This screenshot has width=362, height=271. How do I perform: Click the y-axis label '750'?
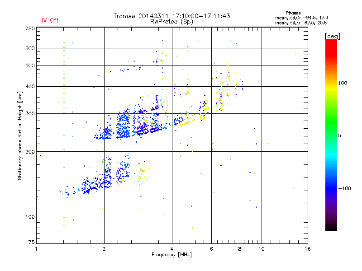pyautogui.click(x=30, y=28)
